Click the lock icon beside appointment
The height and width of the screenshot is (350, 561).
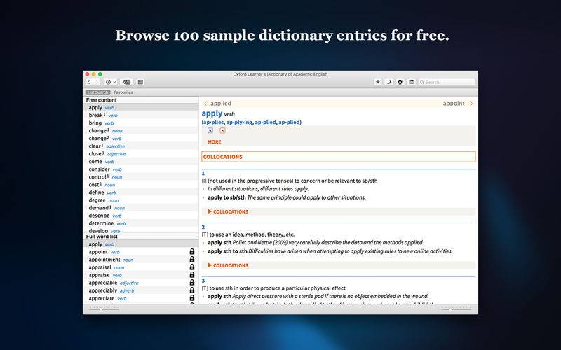[x=192, y=260]
